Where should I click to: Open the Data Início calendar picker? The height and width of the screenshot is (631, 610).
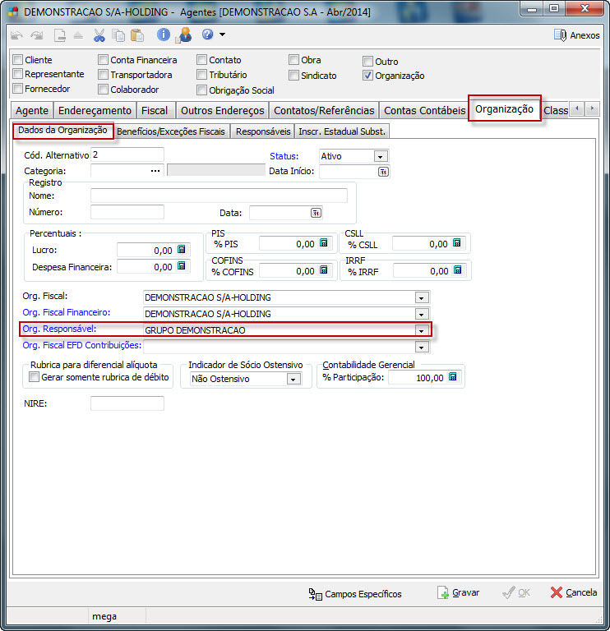pos(383,172)
